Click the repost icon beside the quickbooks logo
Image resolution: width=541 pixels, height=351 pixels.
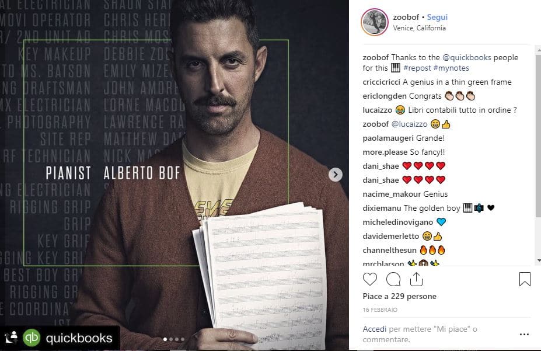pos(11,337)
